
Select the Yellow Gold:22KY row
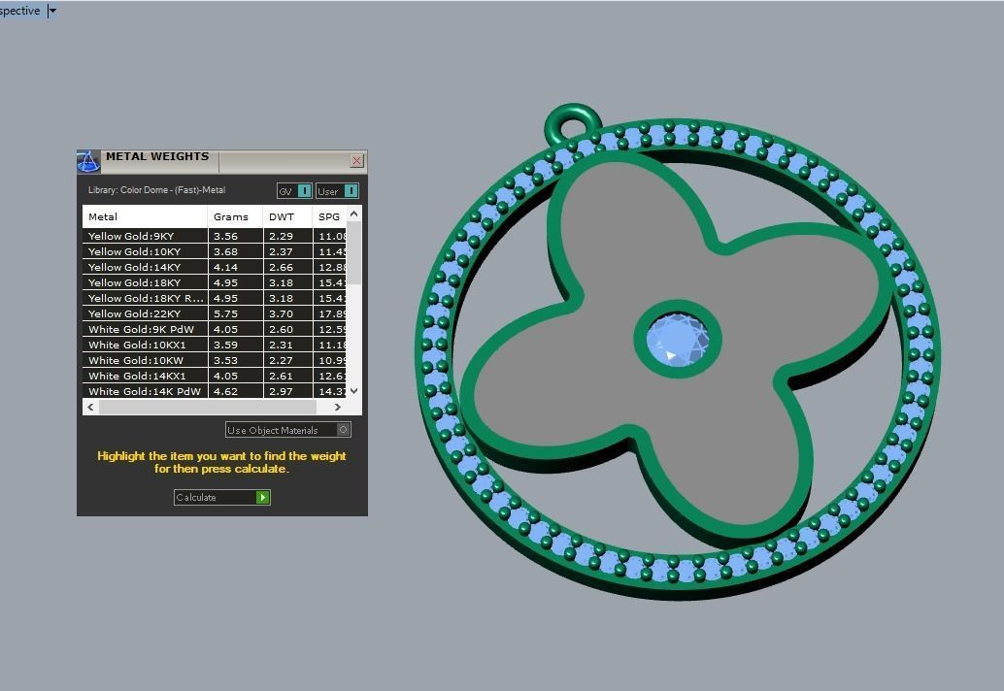point(215,313)
